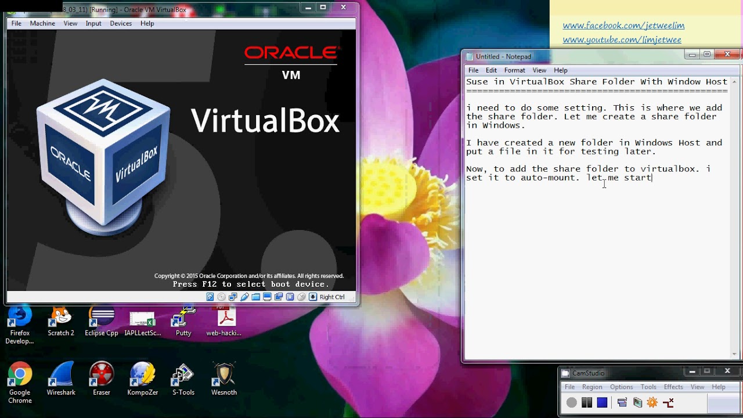Click the Notepad scrollbar down arrow

click(734, 354)
